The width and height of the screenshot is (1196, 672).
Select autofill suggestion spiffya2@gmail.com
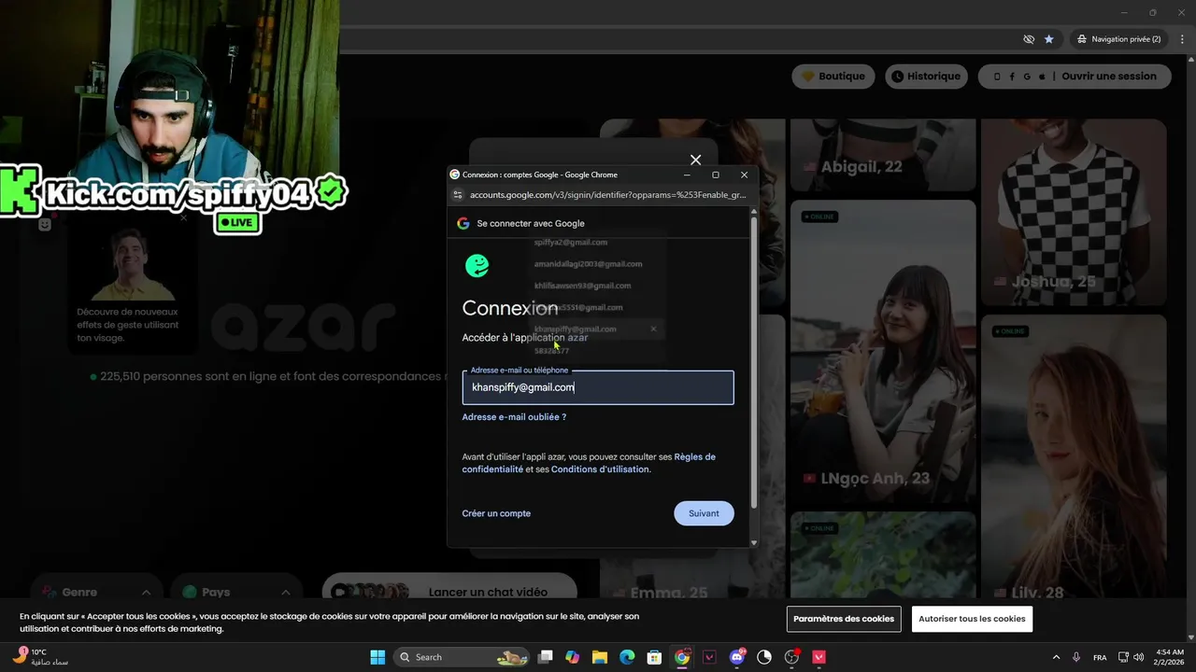[571, 243]
